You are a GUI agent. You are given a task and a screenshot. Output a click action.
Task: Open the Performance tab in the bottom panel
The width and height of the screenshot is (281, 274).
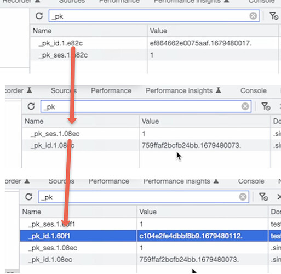pyautogui.click(x=109, y=181)
